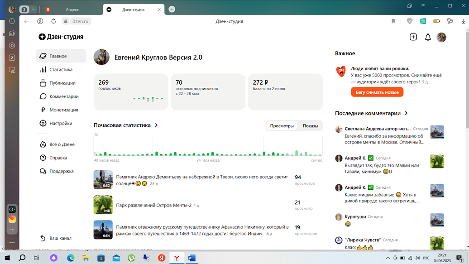The height and width of the screenshot is (264, 469).
Task: Toggle protection shield icon in address bar
Action: 410,21
